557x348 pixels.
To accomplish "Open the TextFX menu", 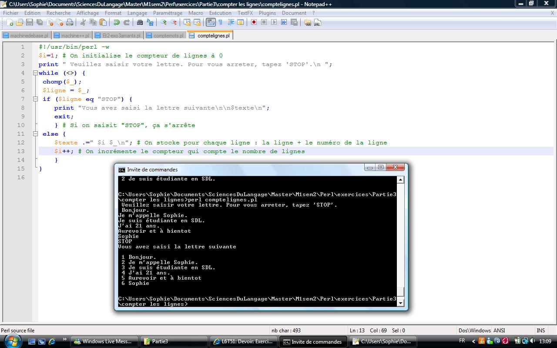I will click(x=245, y=13).
